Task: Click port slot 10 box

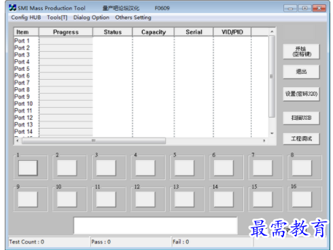Action: [x=67, y=199]
